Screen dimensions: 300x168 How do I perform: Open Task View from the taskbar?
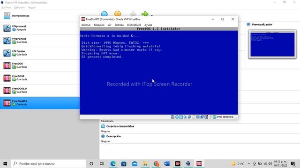point(102,164)
